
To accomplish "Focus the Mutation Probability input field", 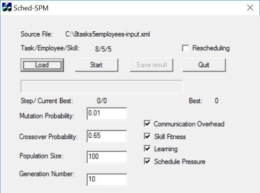I will point(107,114).
